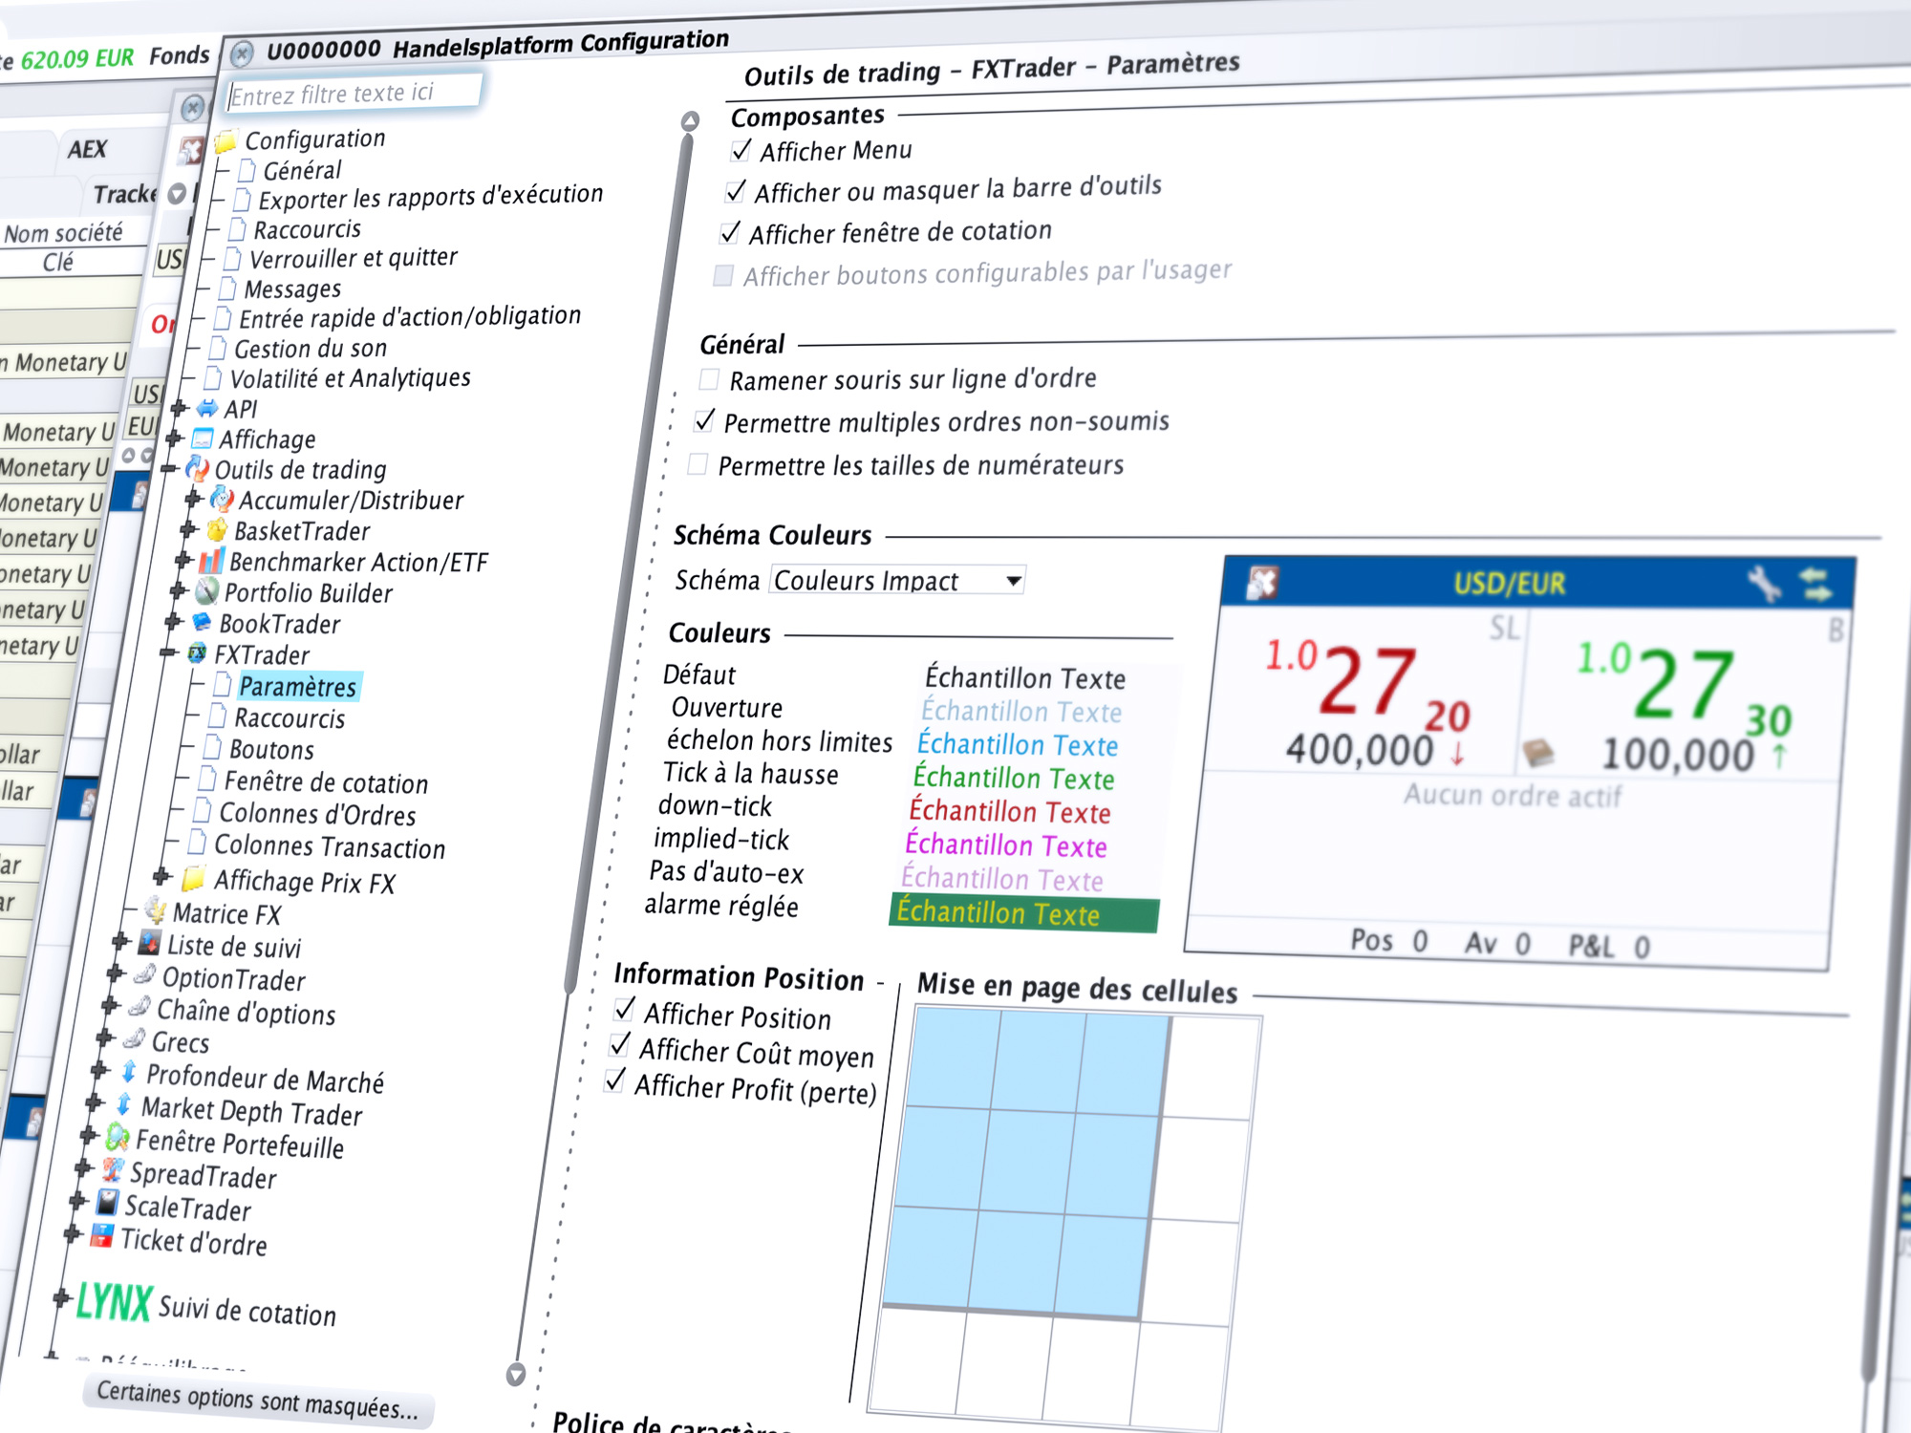Expand the Affichage tree node
1911x1433 pixels.
click(x=174, y=438)
